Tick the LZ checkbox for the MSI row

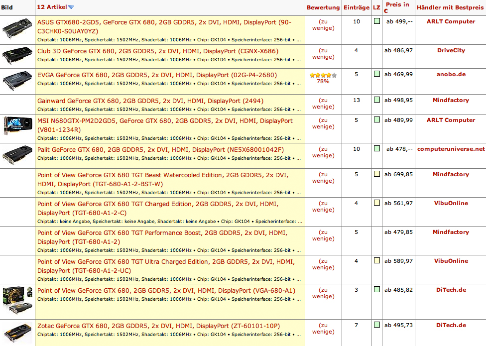(377, 119)
